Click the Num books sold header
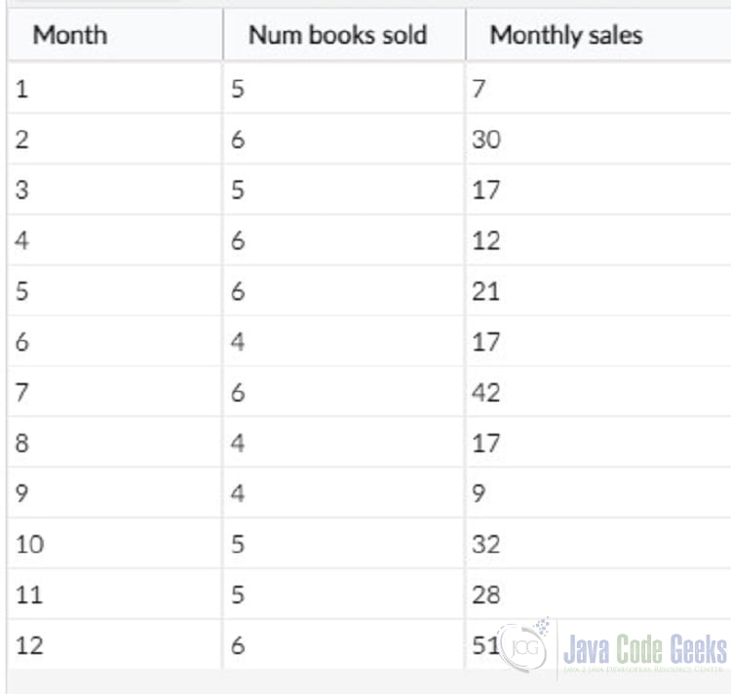The image size is (731, 694). pyautogui.click(x=344, y=35)
